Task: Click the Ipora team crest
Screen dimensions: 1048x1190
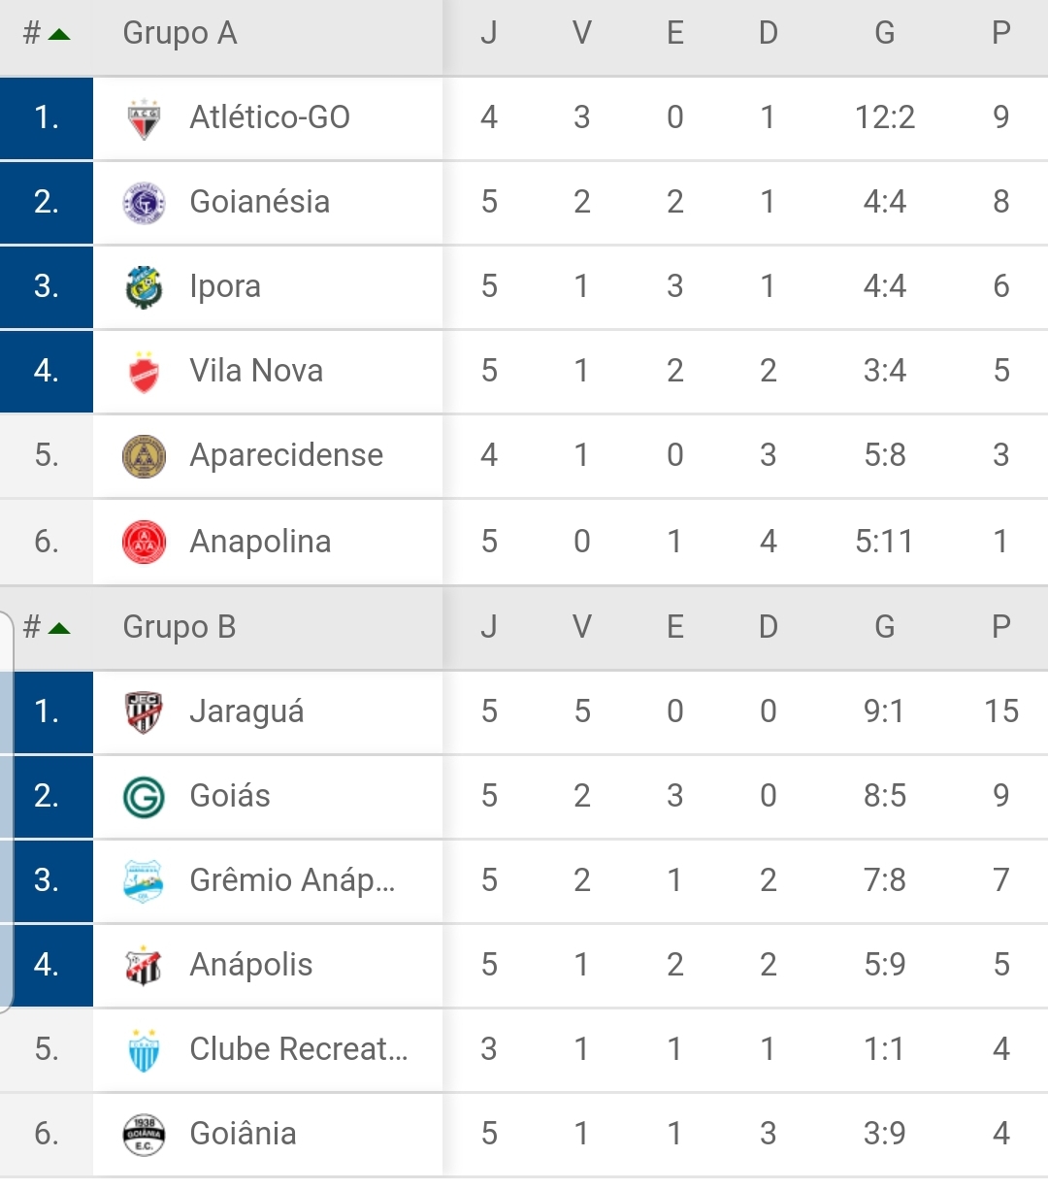Action: coord(144,287)
